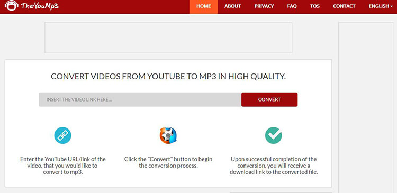Viewport: 397px width, 193px height.
Task: Click the 'Enter the YouTube URL/link' instruction text
Action: (x=63, y=166)
